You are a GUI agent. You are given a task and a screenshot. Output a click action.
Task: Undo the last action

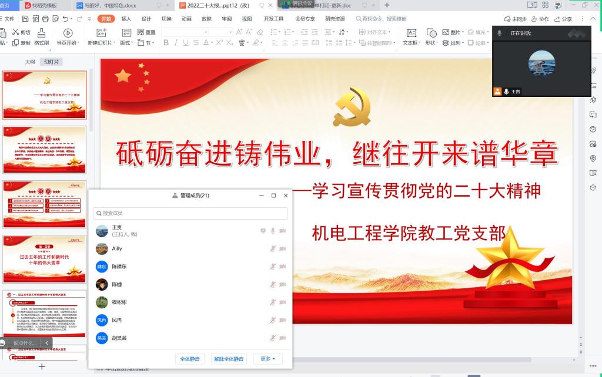(x=66, y=19)
